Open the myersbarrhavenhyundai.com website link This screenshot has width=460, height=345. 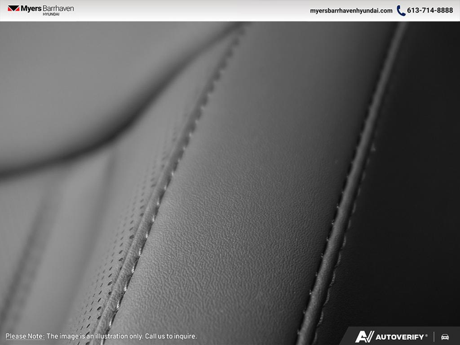coord(351,10)
